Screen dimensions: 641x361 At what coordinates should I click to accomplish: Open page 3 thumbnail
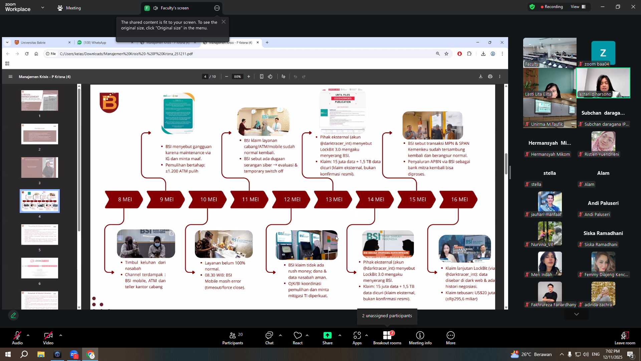(40, 167)
